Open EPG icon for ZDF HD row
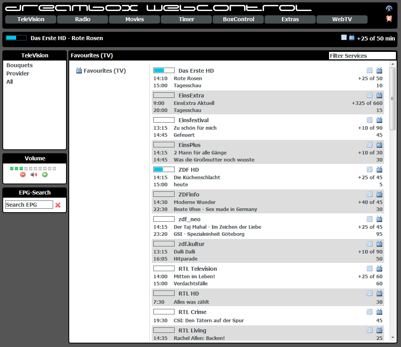The height and width of the screenshot is (347, 401). [370, 169]
